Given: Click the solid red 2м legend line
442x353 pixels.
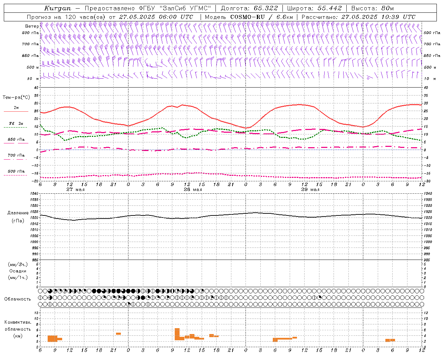Looking at the screenshot, I should 16,111.
